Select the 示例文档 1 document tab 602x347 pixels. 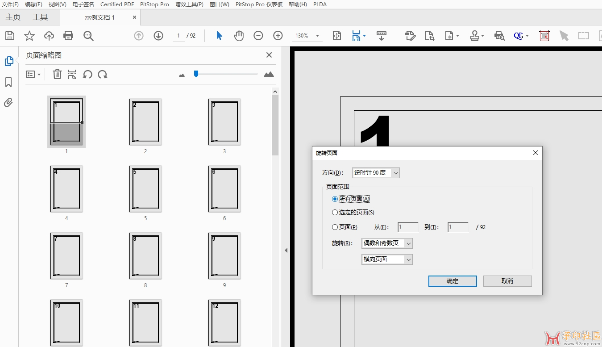100,17
